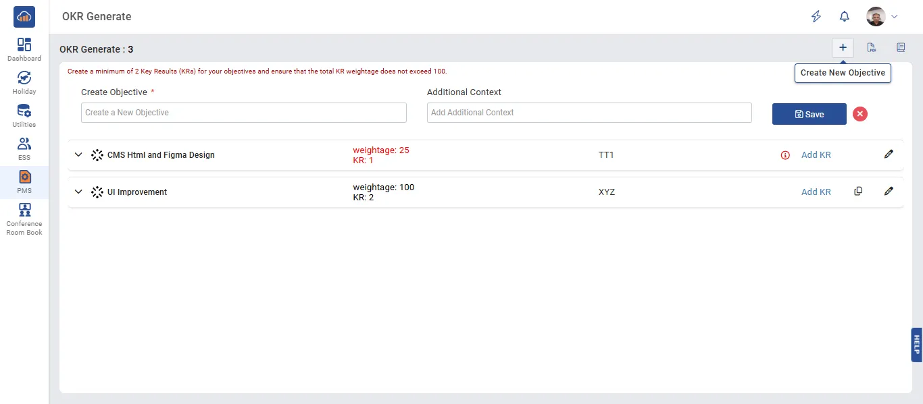
Task: Focus the Create a New Objective field
Action: pyautogui.click(x=243, y=113)
